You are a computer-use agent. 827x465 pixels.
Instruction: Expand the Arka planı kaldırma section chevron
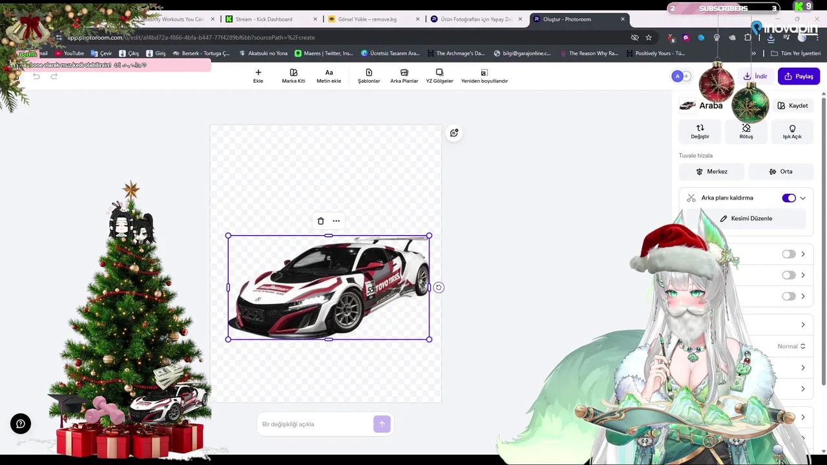803,198
